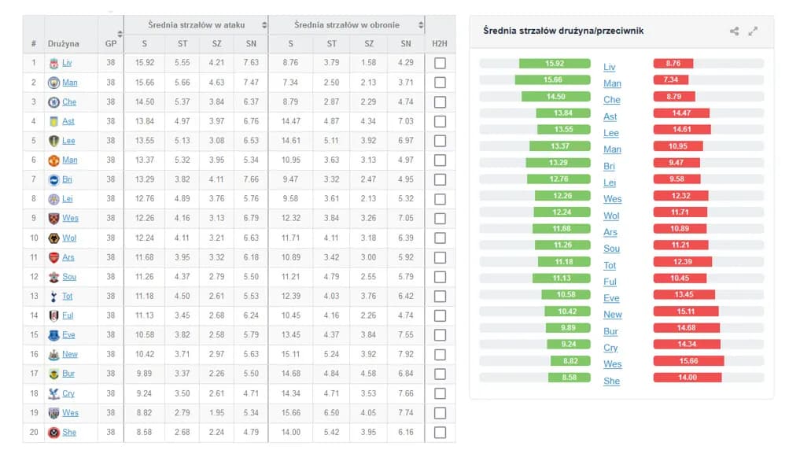Click the share icon in chart panel
This screenshot has height=450, width=800.
pyautogui.click(x=734, y=31)
